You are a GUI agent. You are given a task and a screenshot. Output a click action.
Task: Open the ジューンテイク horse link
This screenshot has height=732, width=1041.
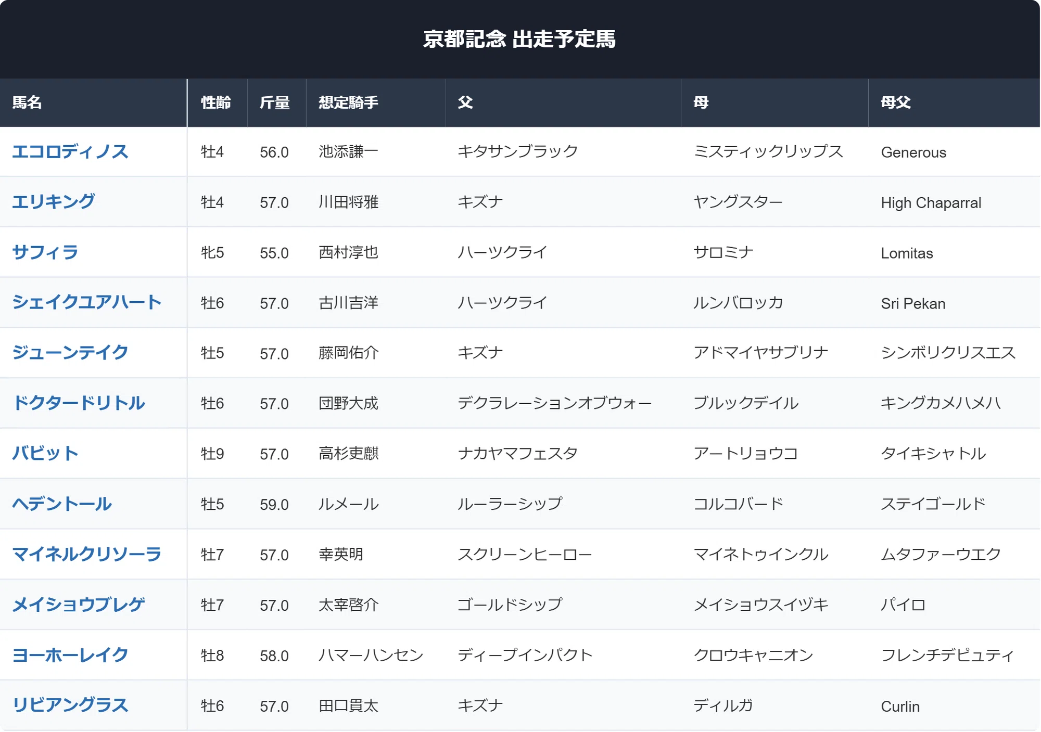click(70, 353)
